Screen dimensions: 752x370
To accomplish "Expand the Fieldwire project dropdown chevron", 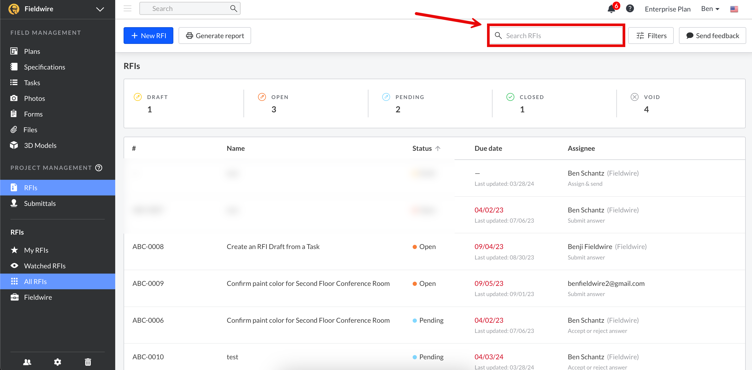I will pyautogui.click(x=100, y=9).
